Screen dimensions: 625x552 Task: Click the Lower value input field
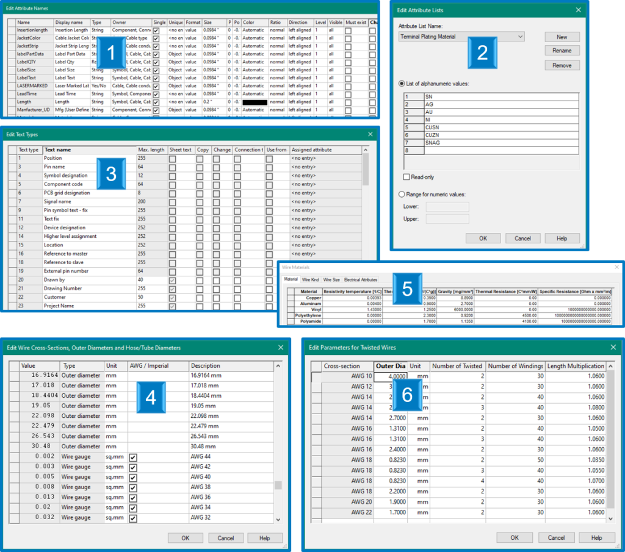447,207
